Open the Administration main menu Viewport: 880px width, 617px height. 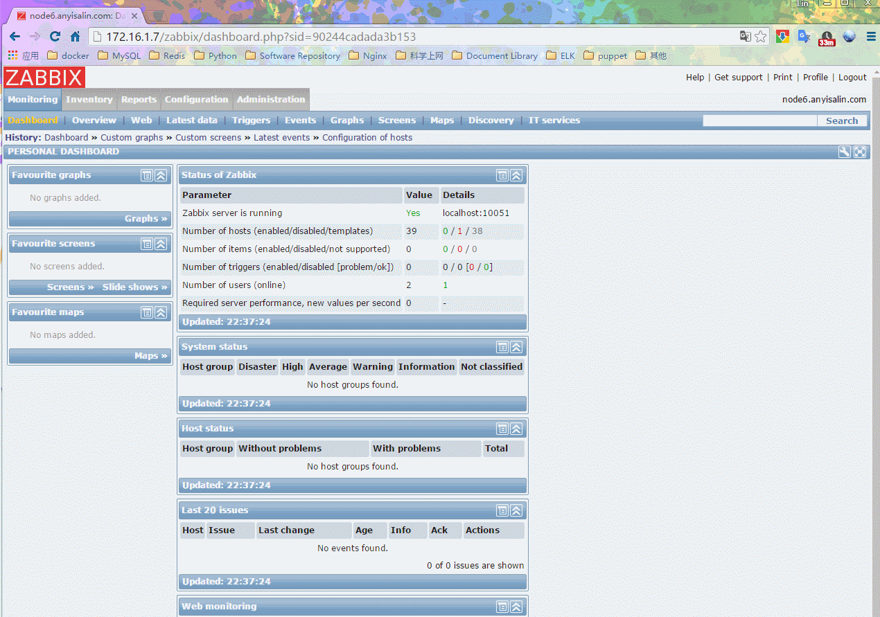point(271,100)
